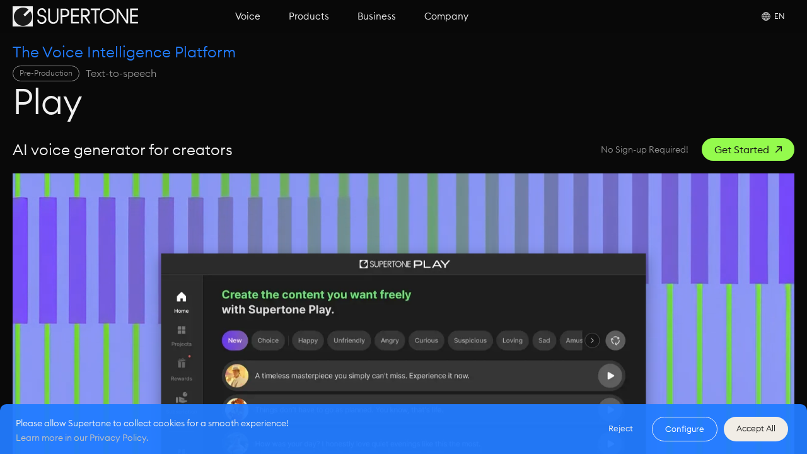
Task: Toggle the Happy emotion filter
Action: [308, 340]
